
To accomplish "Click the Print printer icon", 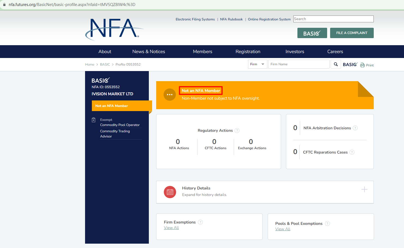I will [x=362, y=65].
